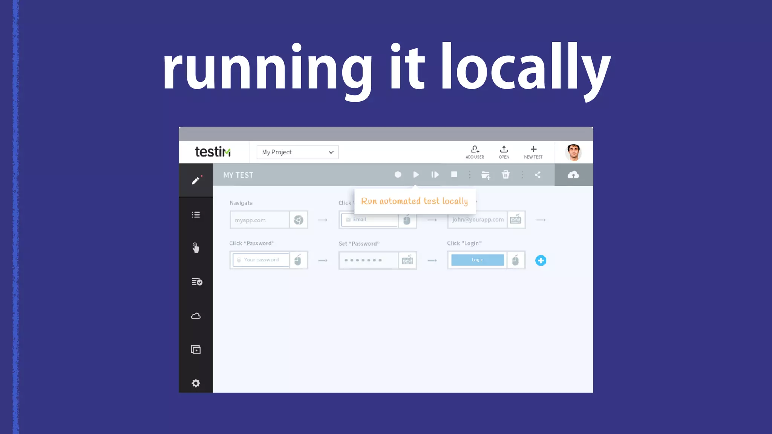Open the checklist results sidebar icon

point(197,282)
